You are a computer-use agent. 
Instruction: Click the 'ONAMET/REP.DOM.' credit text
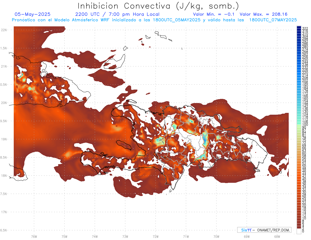pos(273,230)
